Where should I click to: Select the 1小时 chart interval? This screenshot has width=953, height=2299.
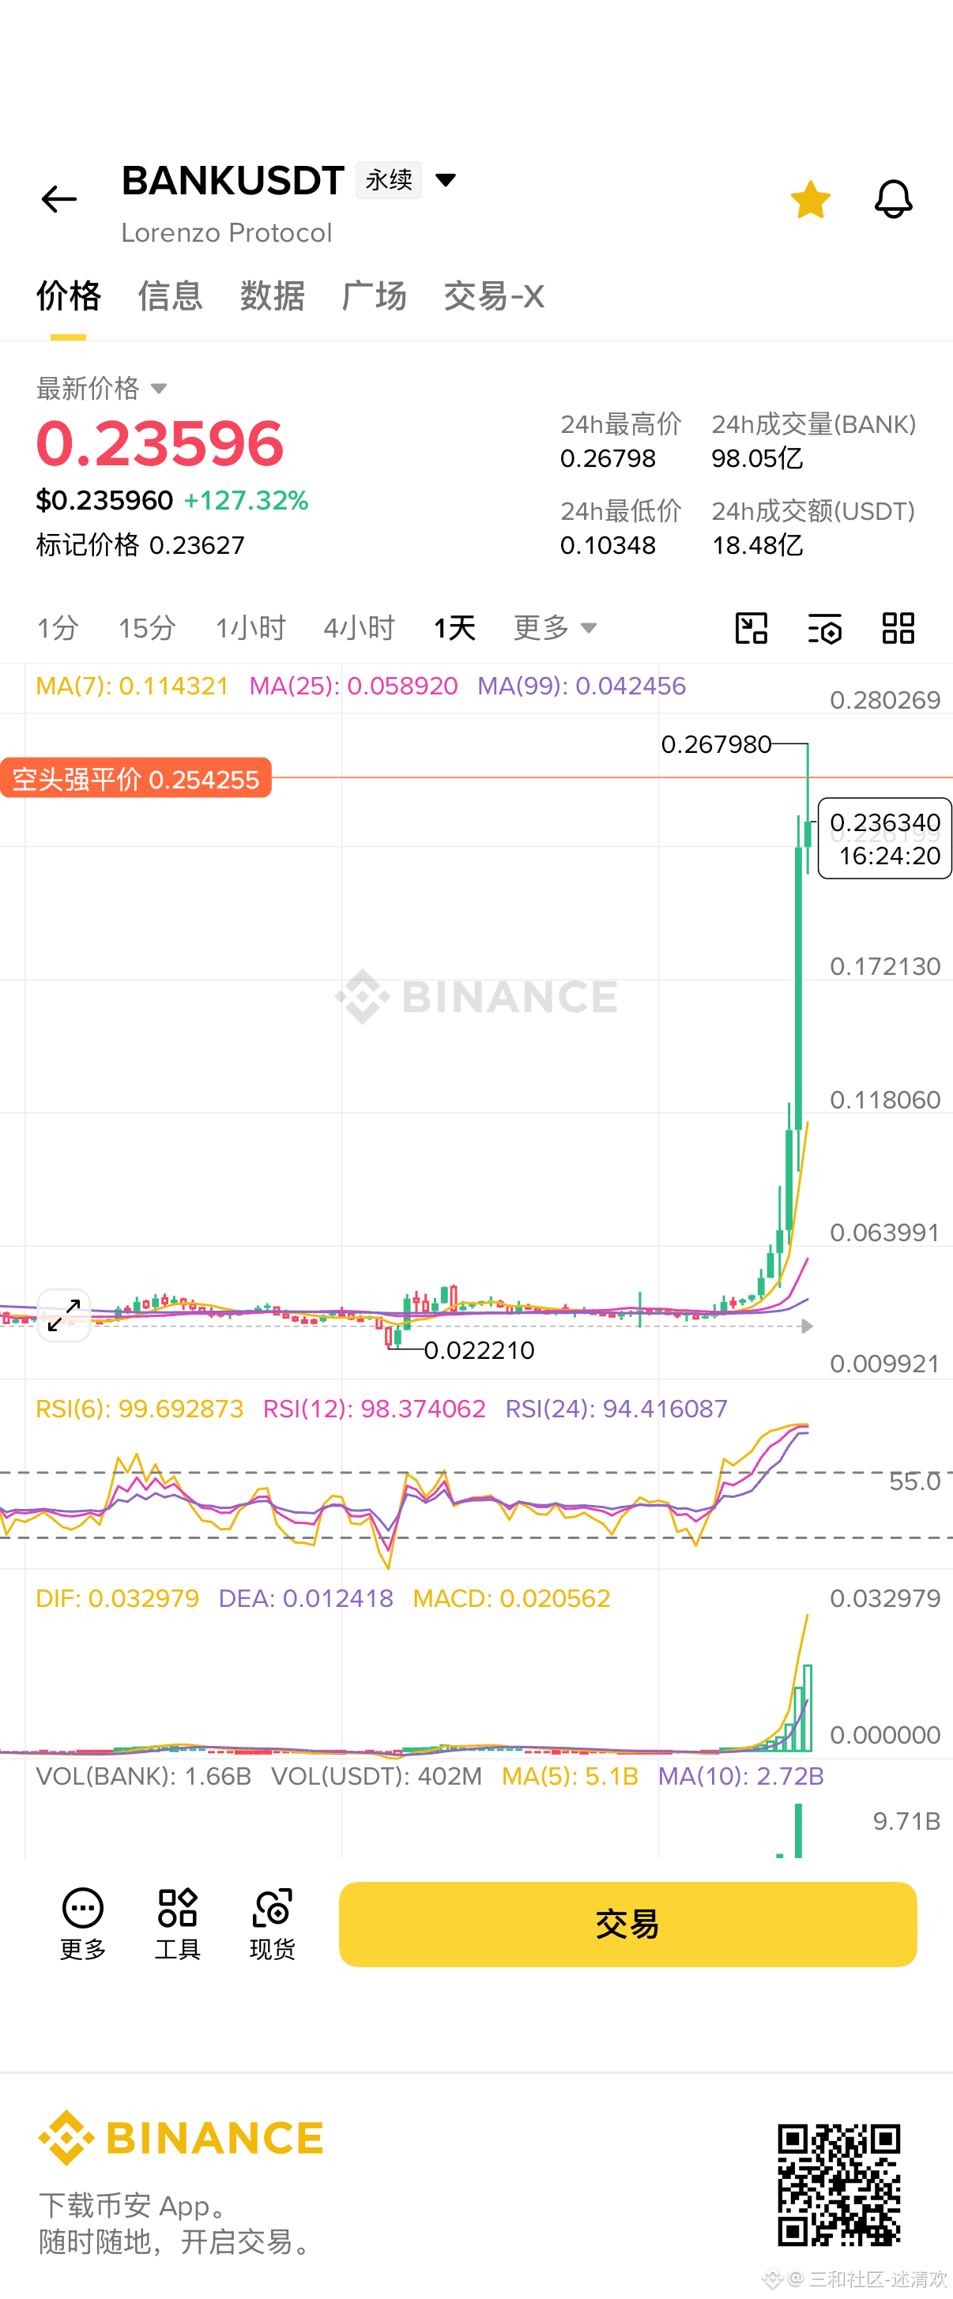250,628
